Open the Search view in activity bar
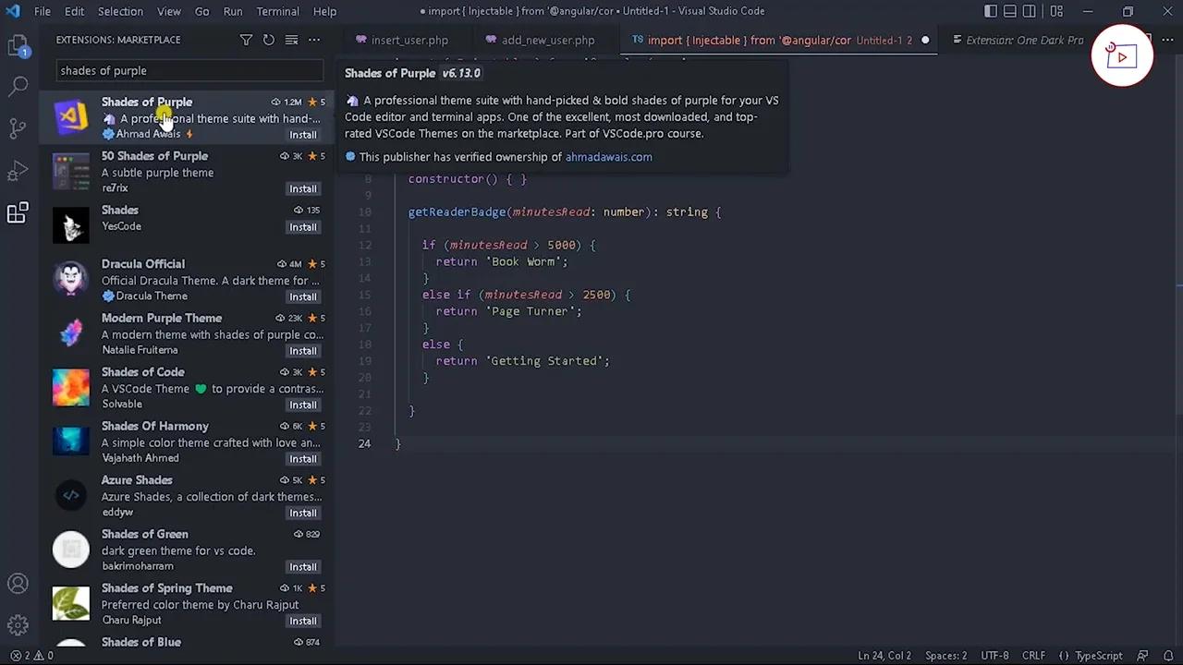The image size is (1183, 665). pos(18,86)
